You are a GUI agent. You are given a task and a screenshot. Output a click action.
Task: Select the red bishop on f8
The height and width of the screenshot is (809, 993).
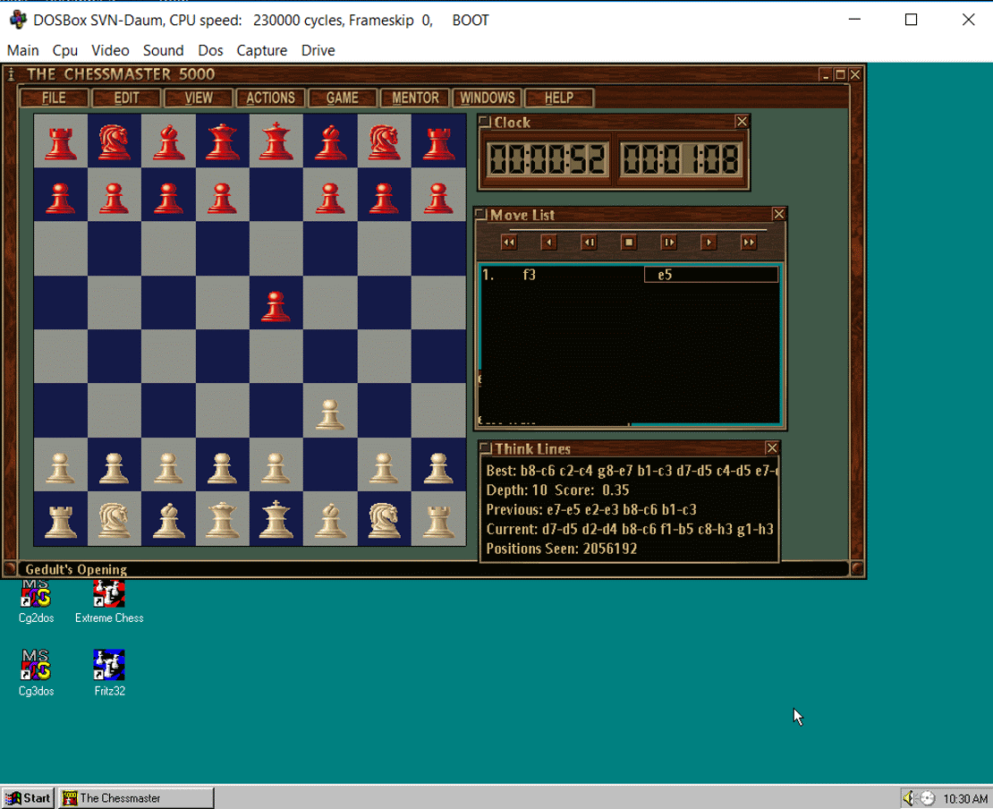(x=330, y=141)
